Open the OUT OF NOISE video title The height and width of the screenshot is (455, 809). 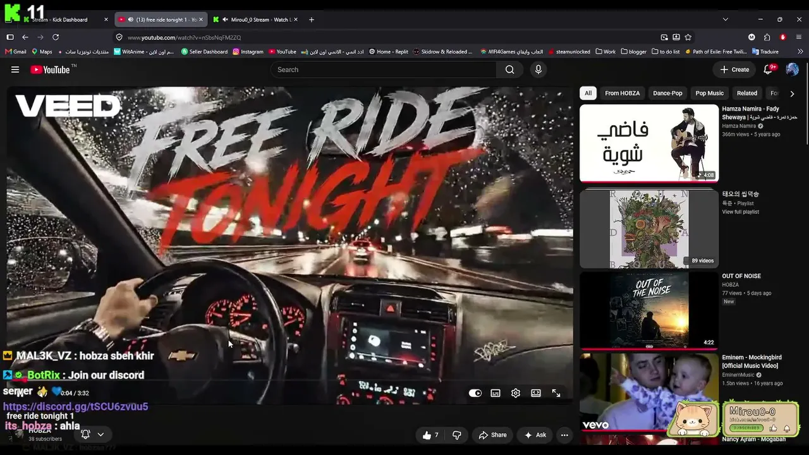point(741,276)
